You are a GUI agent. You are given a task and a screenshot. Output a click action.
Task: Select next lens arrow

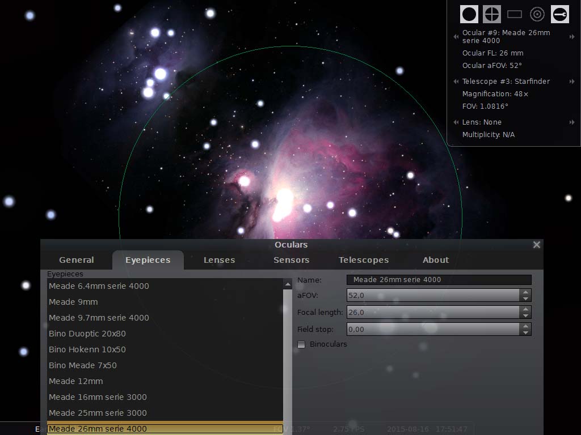click(x=572, y=122)
